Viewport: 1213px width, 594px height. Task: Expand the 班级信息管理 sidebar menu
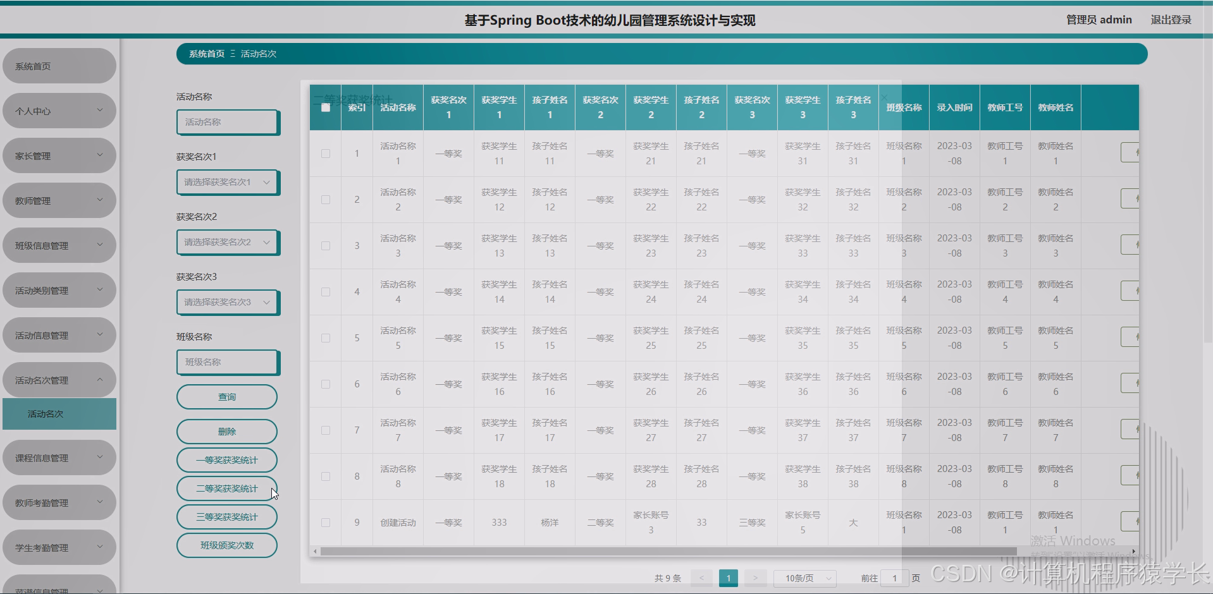[59, 245]
